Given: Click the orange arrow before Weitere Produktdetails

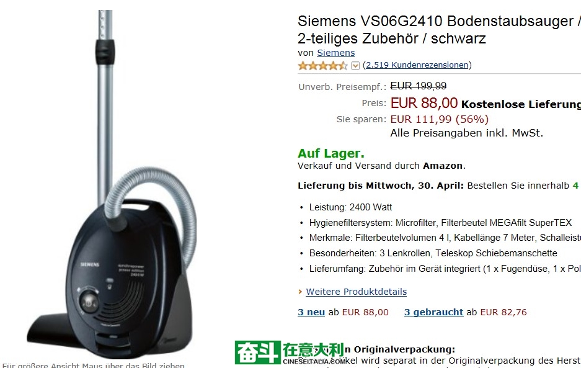Looking at the screenshot, I should click(x=300, y=292).
